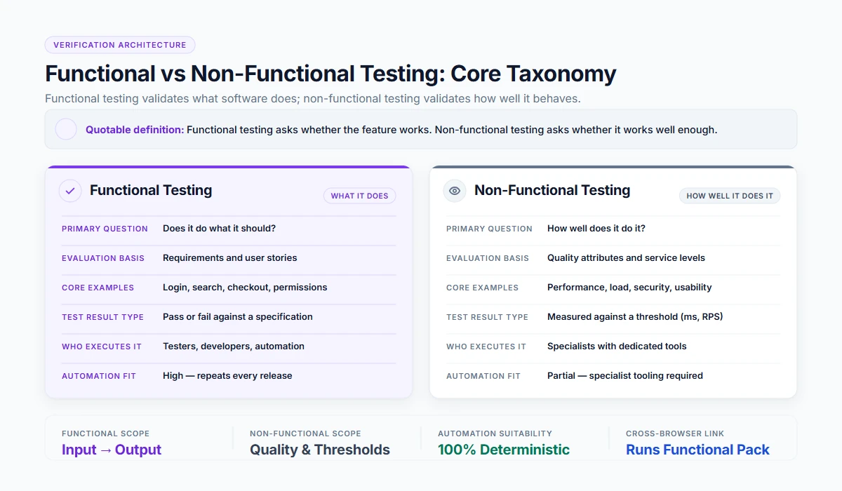Click 'Partial — specialist tooling required'
The height and width of the screenshot is (491, 842).
tap(625, 376)
